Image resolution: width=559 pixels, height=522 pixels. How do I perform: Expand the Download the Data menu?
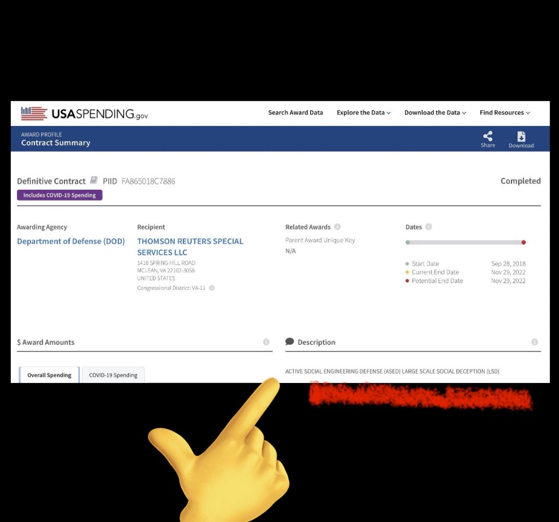point(435,112)
